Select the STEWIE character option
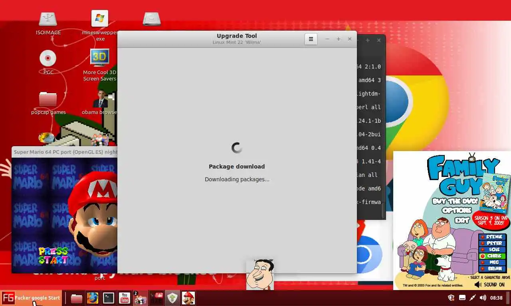 click(x=492, y=237)
